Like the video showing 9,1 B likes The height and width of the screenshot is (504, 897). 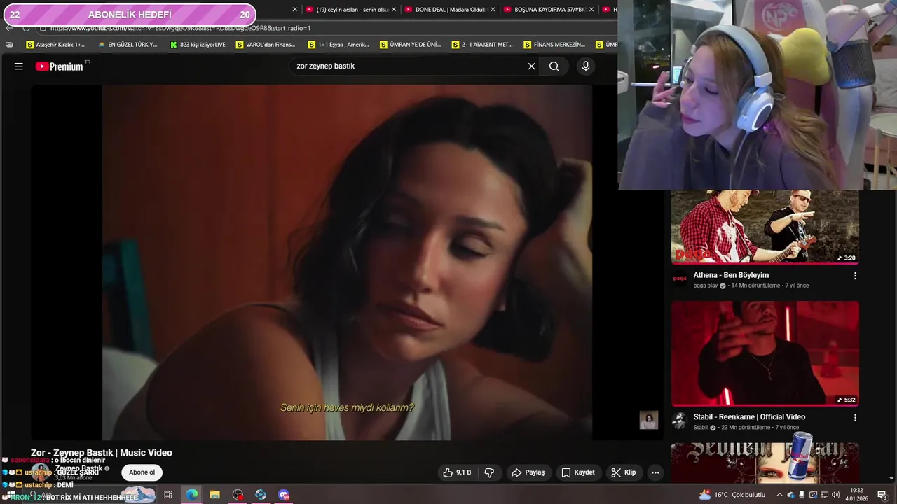pyautogui.click(x=457, y=472)
